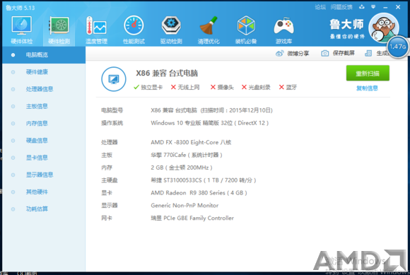Screen dimensions: 410x275
Task: Click processor value AMD FX-8300 Eight-Core
Action: 191,143
